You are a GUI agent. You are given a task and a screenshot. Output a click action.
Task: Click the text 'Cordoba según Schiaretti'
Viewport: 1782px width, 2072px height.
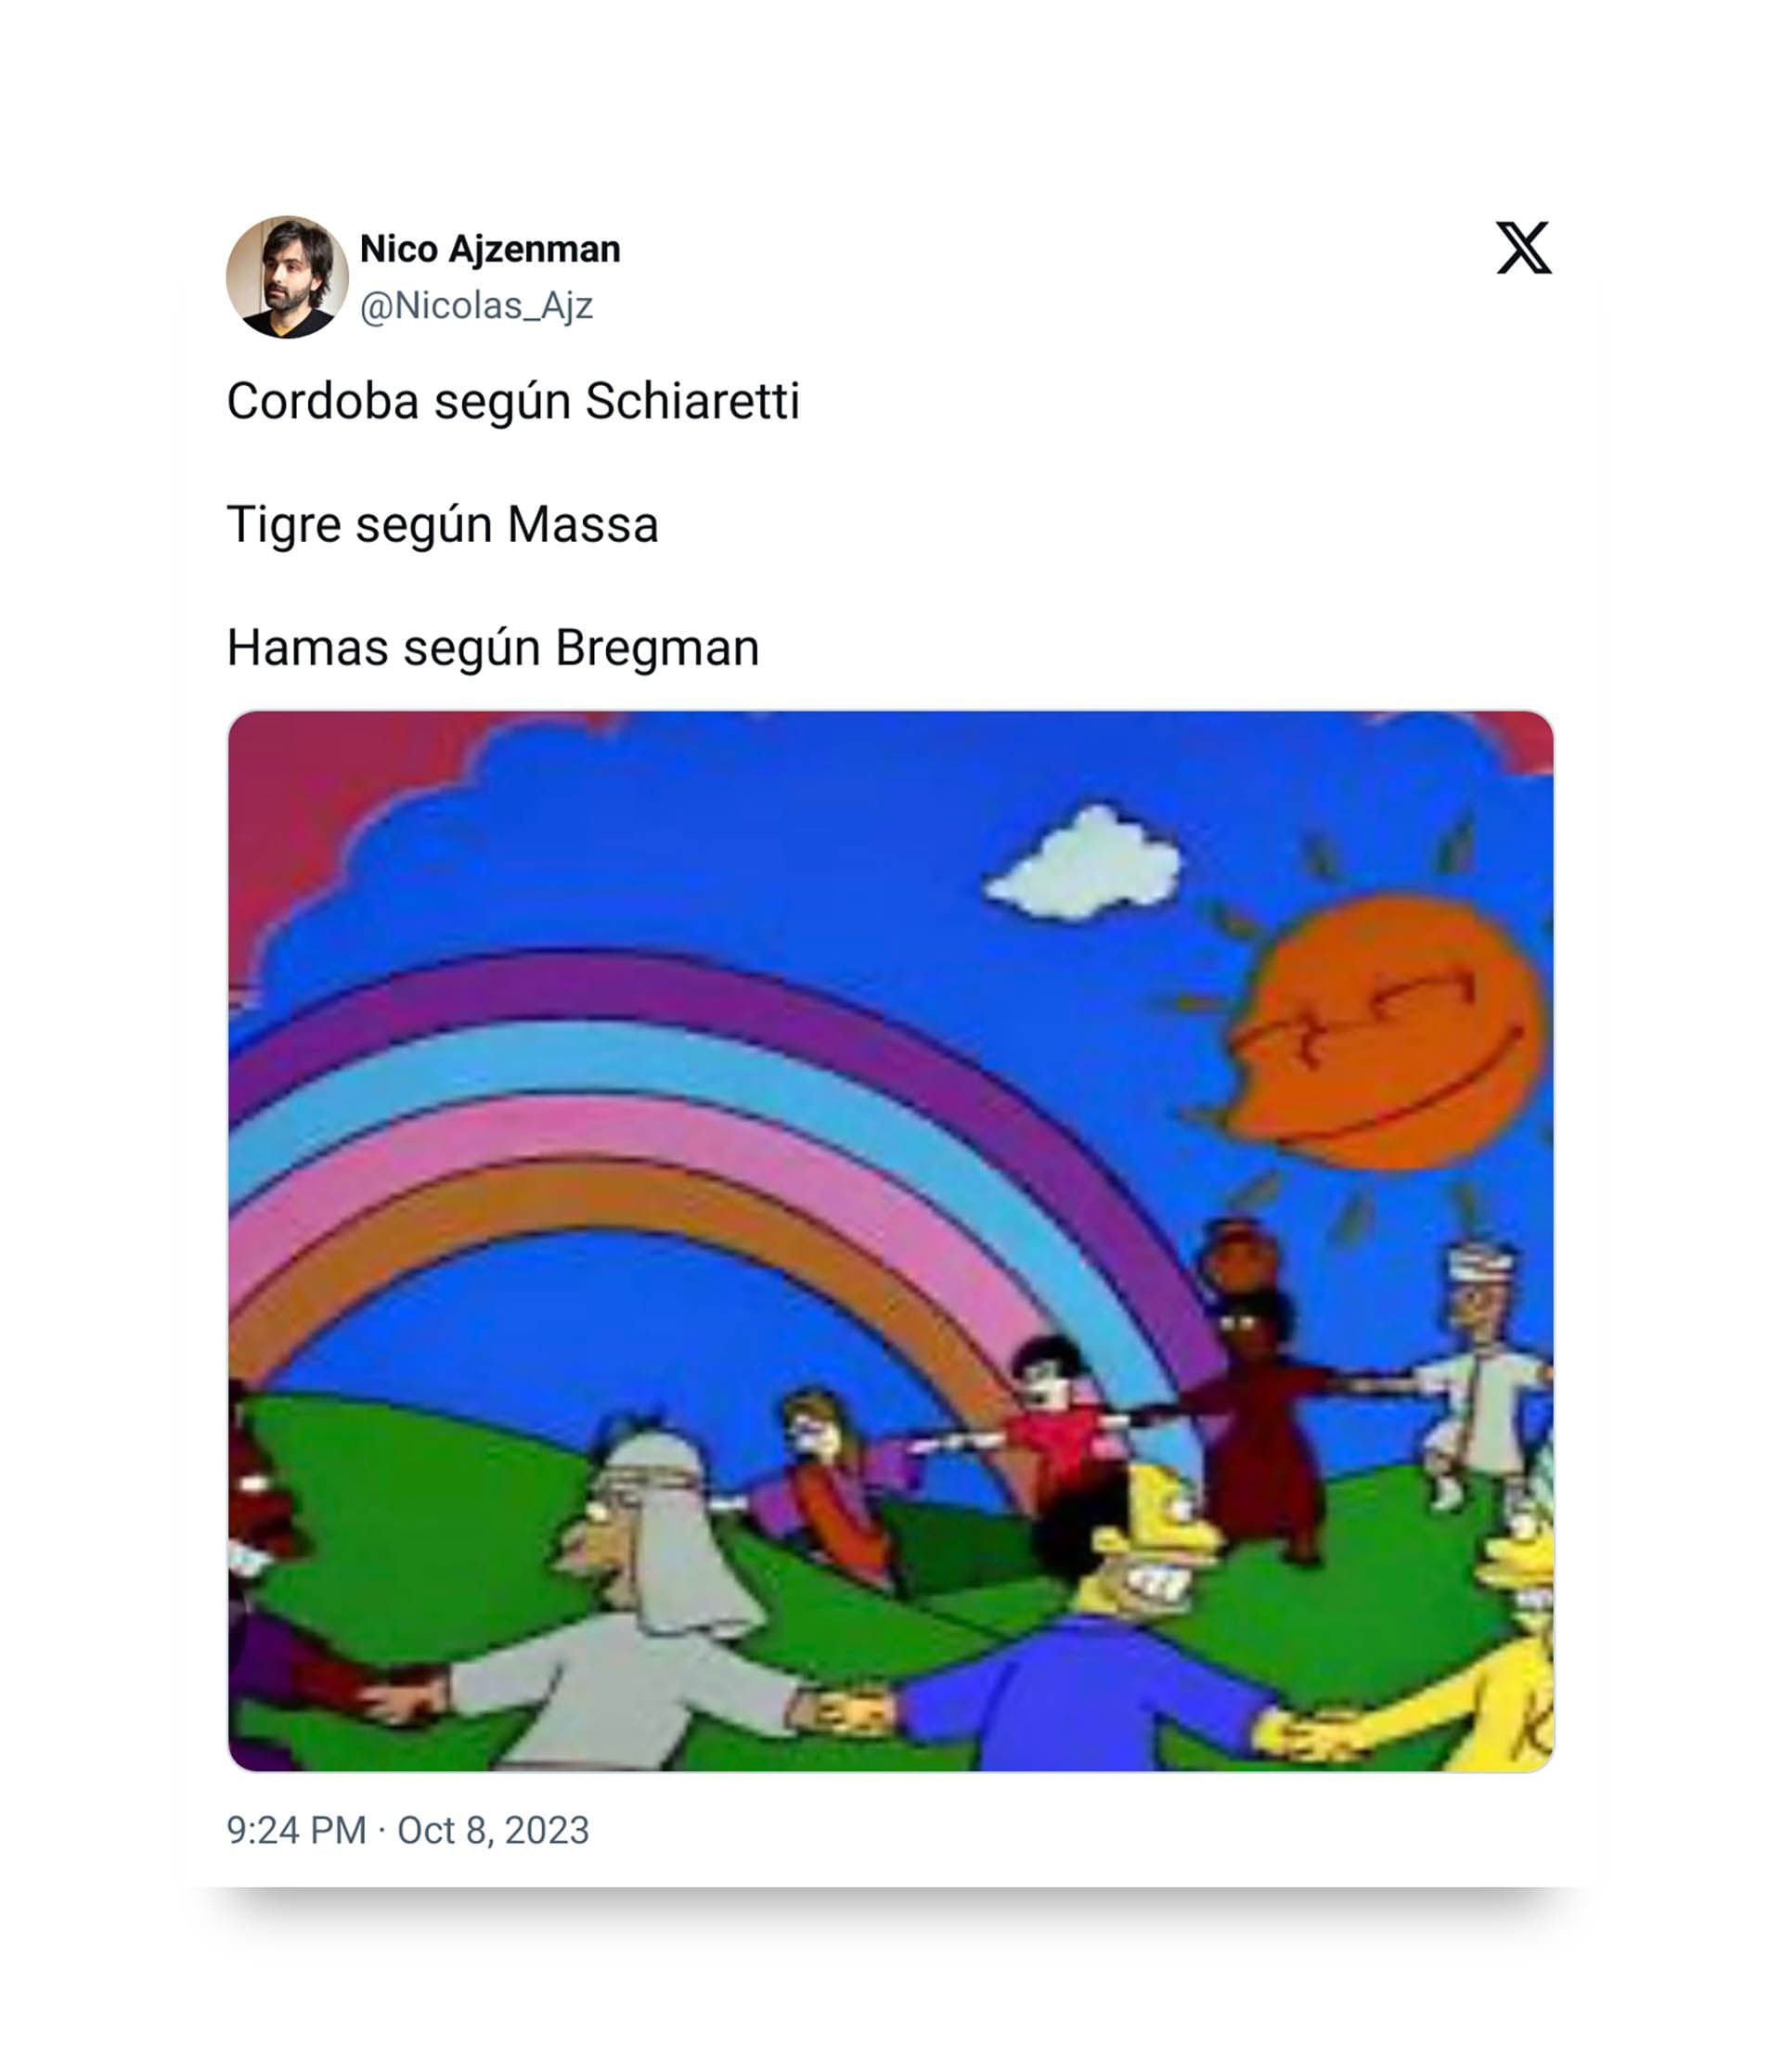click(513, 401)
